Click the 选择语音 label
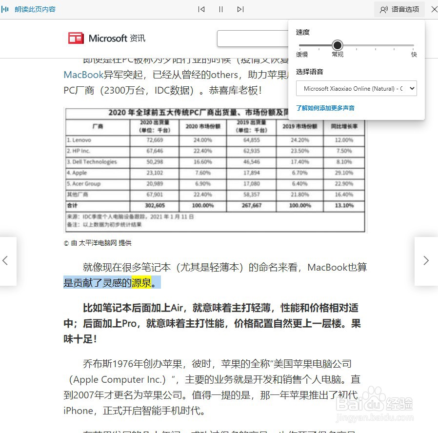 click(x=310, y=72)
